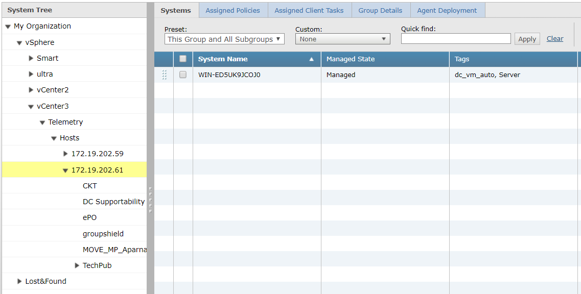The image size is (581, 294).
Task: Click the panel splitter grip handle
Action: click(150, 200)
